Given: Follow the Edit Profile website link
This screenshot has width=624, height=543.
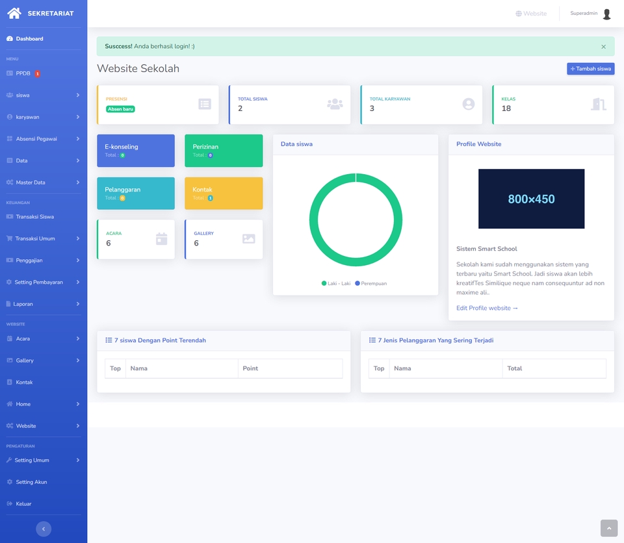Looking at the screenshot, I should pyautogui.click(x=487, y=308).
